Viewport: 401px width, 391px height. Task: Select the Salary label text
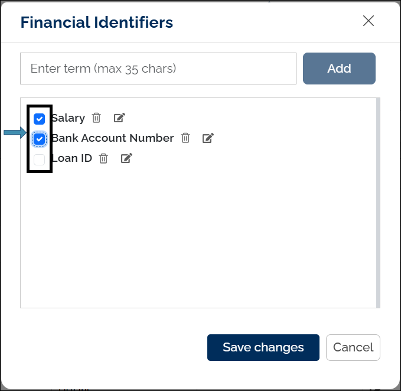pos(69,118)
